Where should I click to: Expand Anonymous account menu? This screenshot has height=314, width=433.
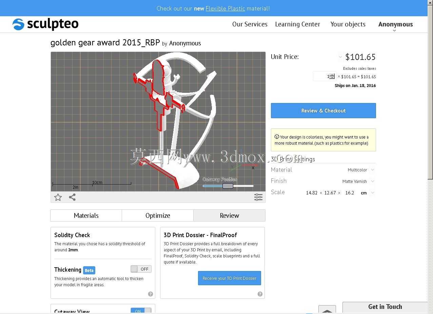(395, 24)
